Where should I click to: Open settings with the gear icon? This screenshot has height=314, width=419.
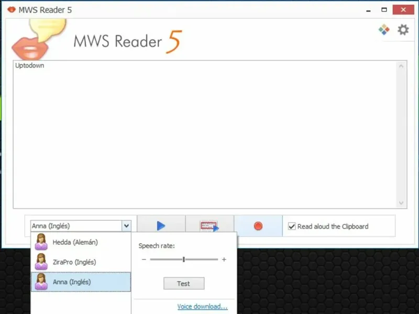403,30
